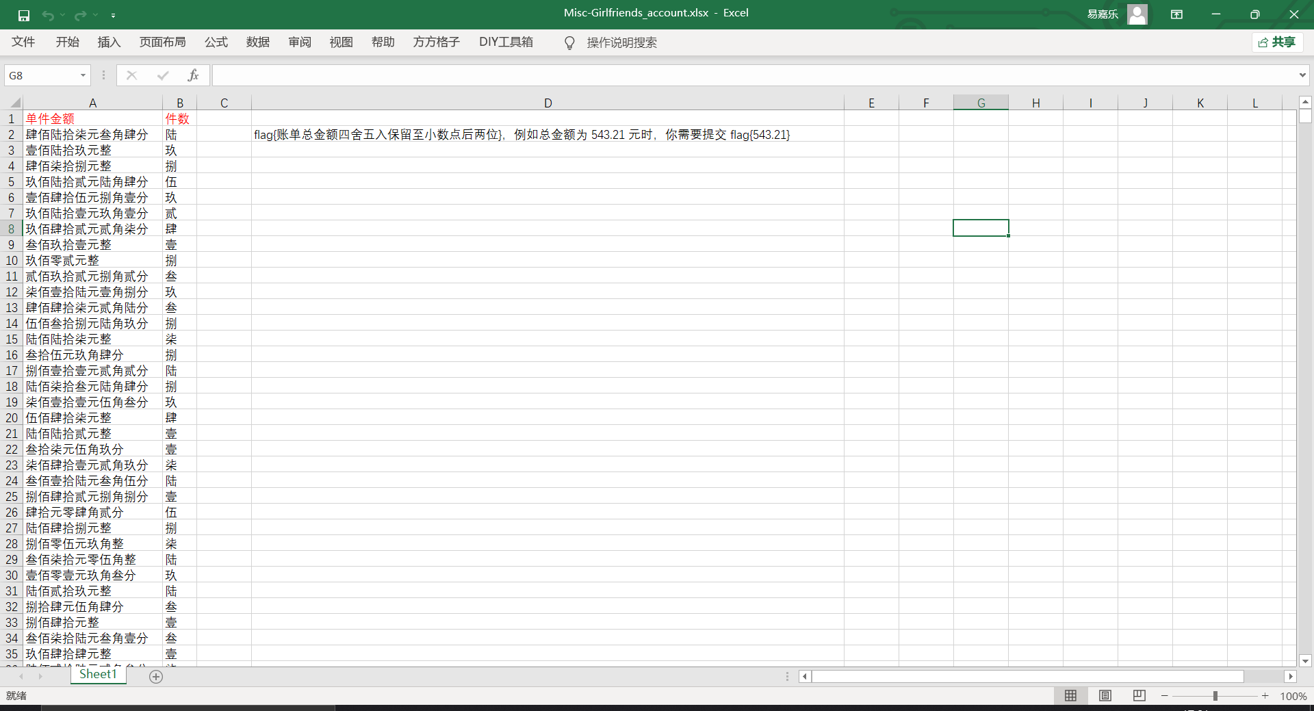This screenshot has height=711, width=1314.
Task: Click the zoom out minus icon
Action: pyautogui.click(x=1164, y=695)
